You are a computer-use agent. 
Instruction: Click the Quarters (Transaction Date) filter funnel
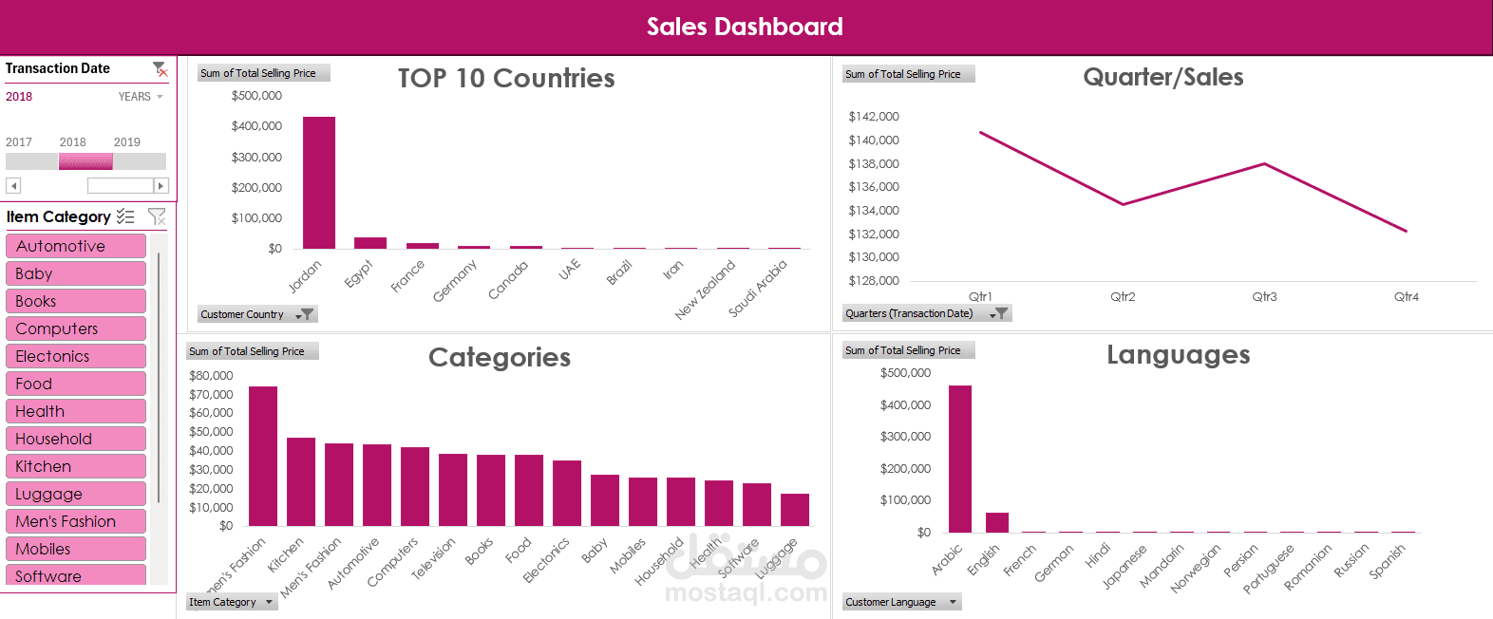point(999,313)
